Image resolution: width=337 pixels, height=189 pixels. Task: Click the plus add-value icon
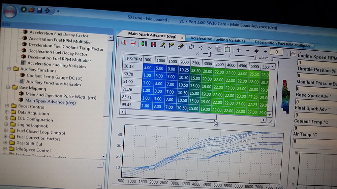(x=239, y=50)
